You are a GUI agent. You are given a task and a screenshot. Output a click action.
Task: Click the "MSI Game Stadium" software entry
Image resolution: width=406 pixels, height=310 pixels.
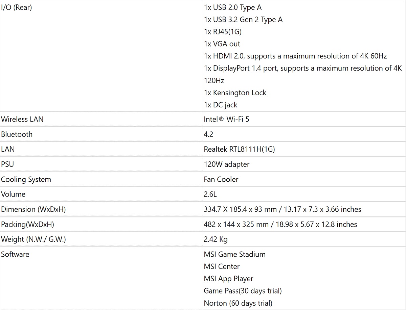[234, 254]
